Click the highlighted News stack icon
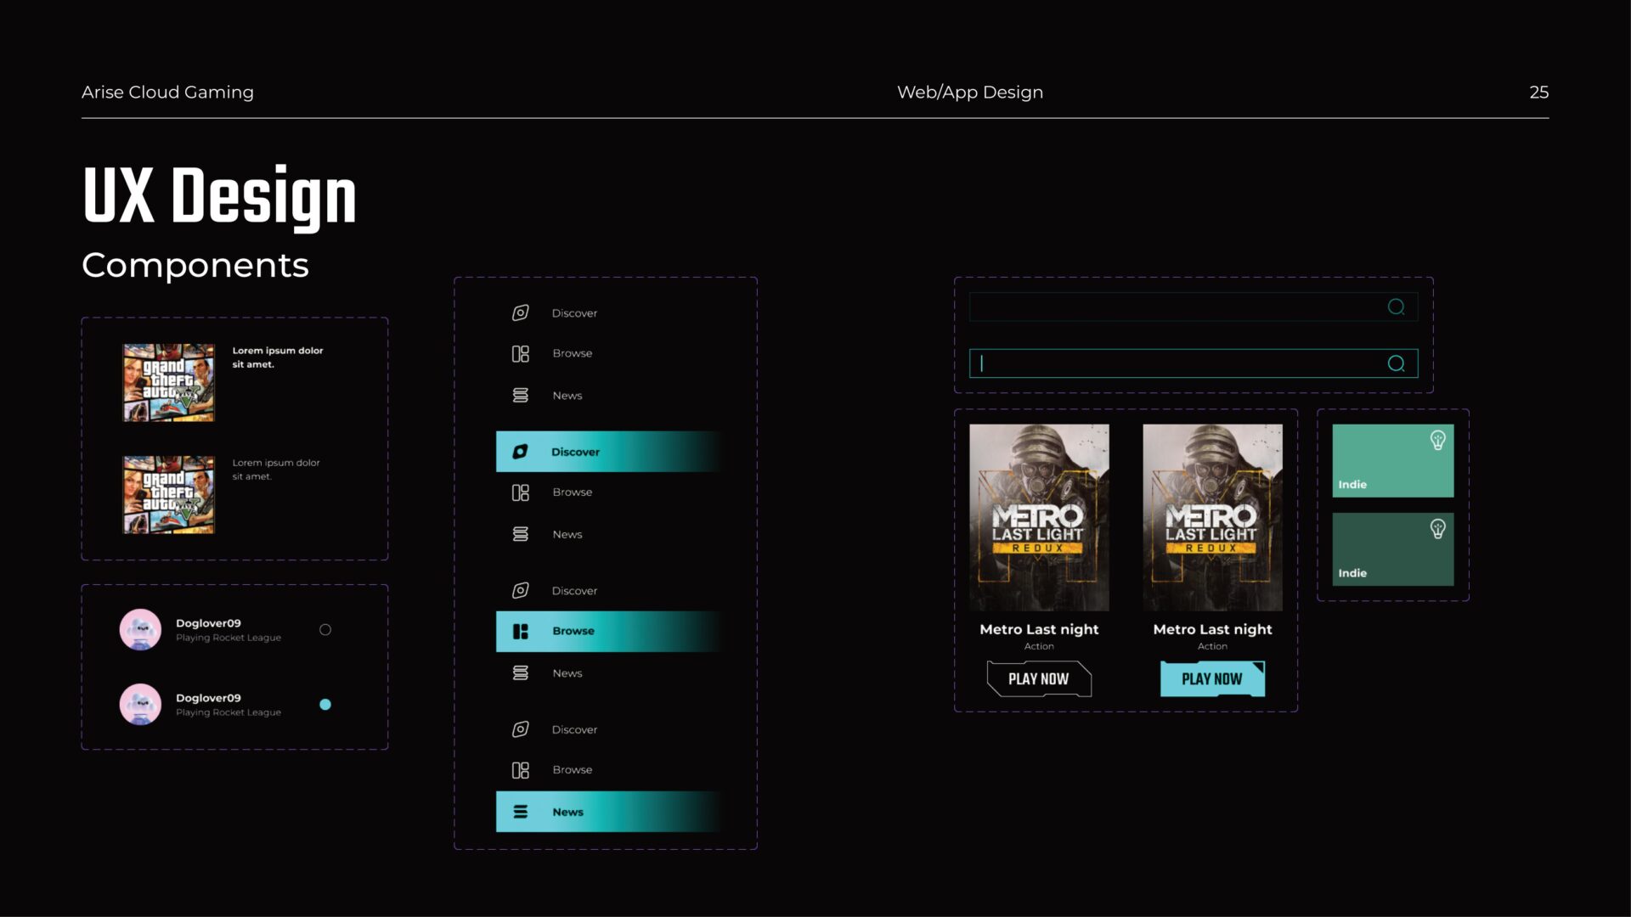Viewport: 1631px width, 917px height. click(x=521, y=812)
